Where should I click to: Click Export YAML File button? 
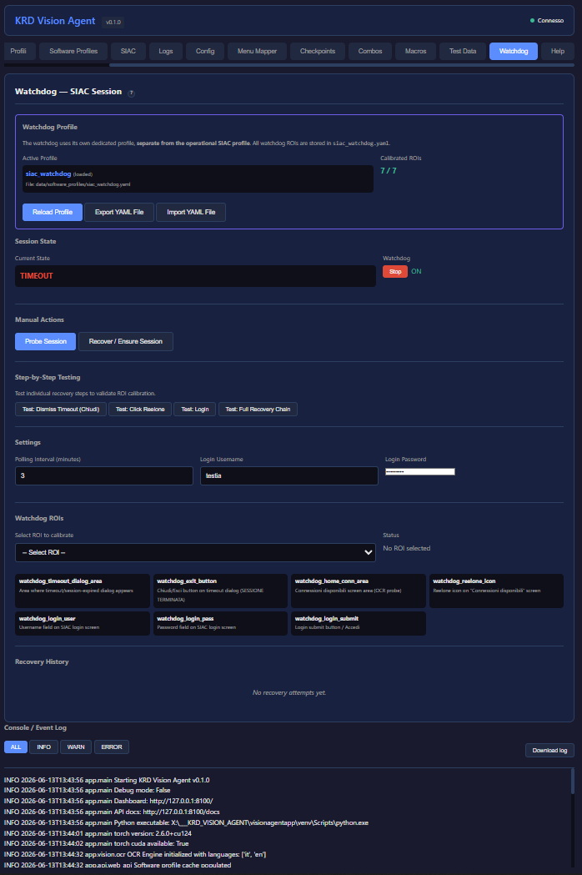click(119, 212)
